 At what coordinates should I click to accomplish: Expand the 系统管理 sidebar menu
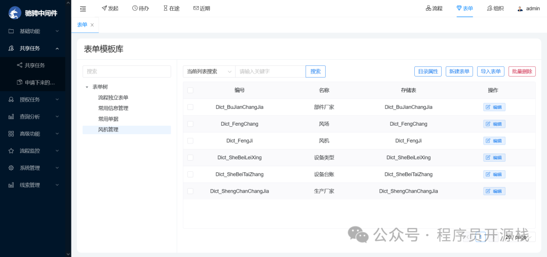(33, 168)
